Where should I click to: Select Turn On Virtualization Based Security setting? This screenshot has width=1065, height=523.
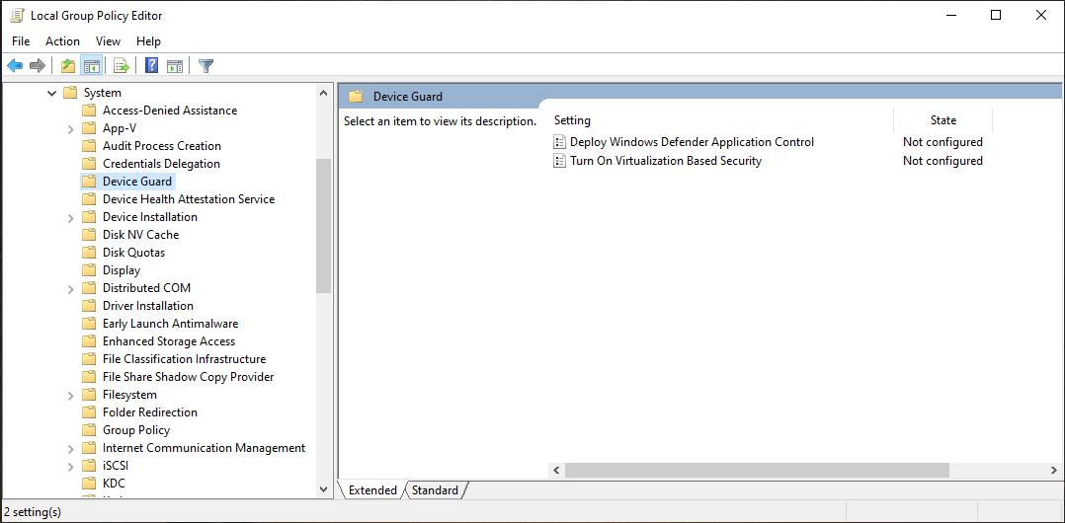[x=666, y=161]
